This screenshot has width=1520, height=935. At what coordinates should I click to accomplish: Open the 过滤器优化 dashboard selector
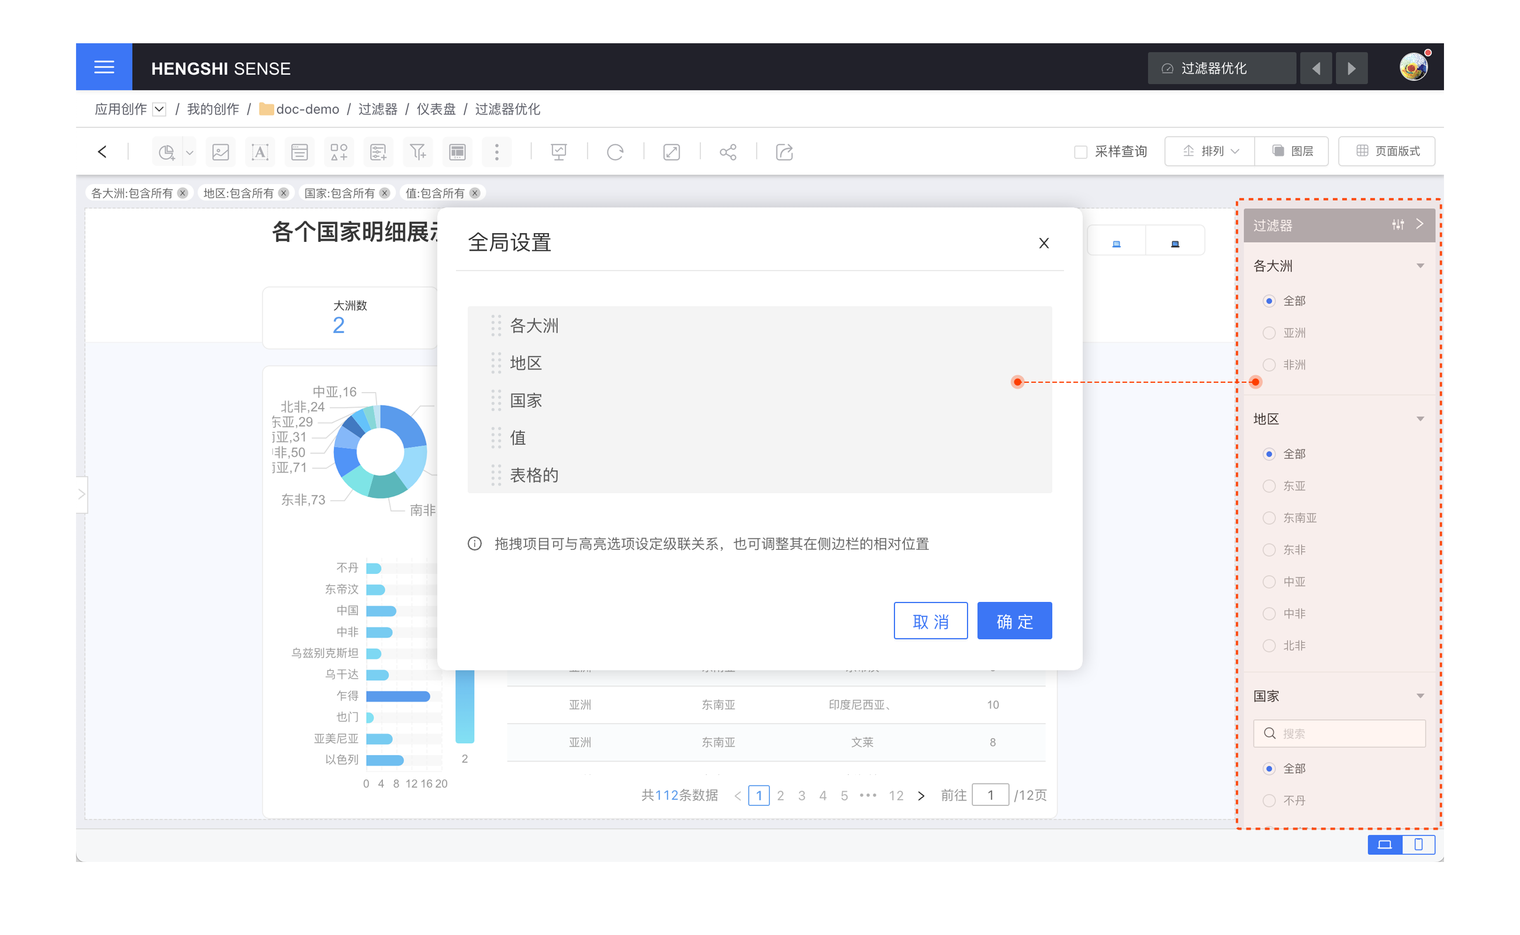click(x=1222, y=68)
